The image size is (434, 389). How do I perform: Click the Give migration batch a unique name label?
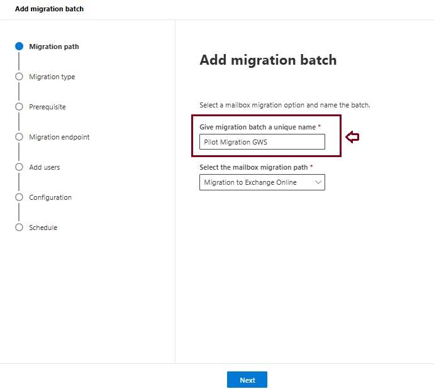coord(258,127)
